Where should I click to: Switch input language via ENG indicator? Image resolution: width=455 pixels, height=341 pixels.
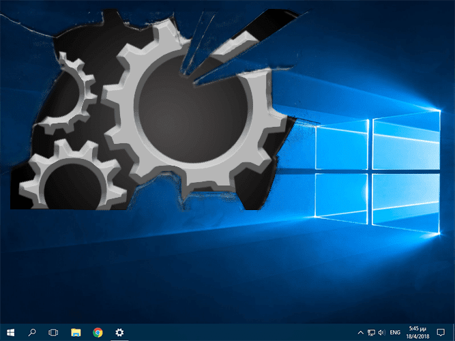coord(395,333)
